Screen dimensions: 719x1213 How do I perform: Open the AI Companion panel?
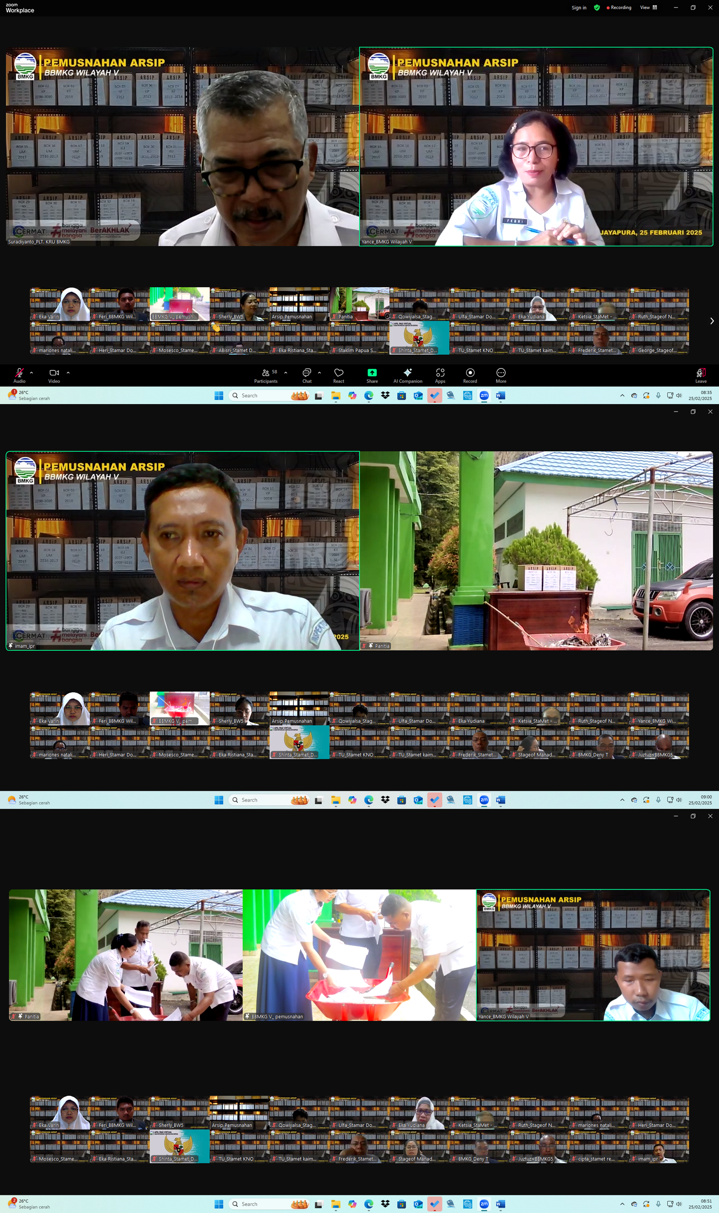pos(408,373)
